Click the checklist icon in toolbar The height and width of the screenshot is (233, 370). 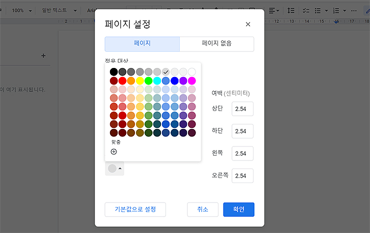point(306,10)
